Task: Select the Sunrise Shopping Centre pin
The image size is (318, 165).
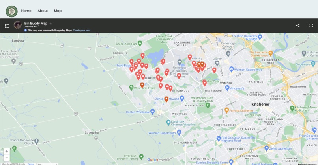Action: point(231,162)
